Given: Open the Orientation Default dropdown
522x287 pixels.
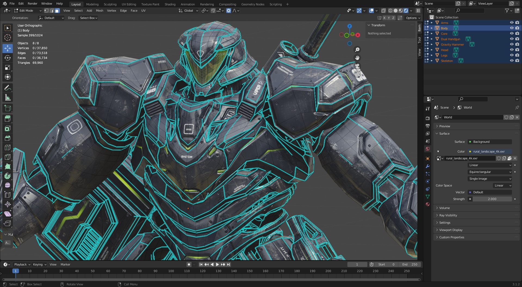Looking at the screenshot, I should 51,18.
